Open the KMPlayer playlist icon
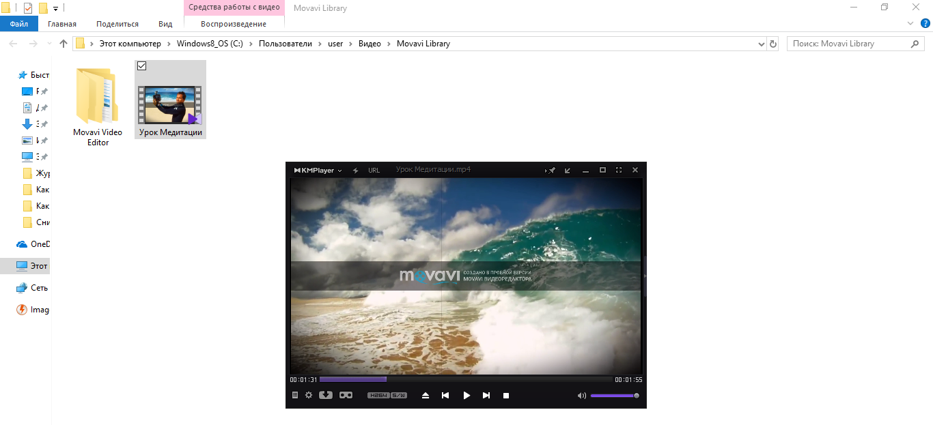This screenshot has height=425, width=933. click(295, 395)
